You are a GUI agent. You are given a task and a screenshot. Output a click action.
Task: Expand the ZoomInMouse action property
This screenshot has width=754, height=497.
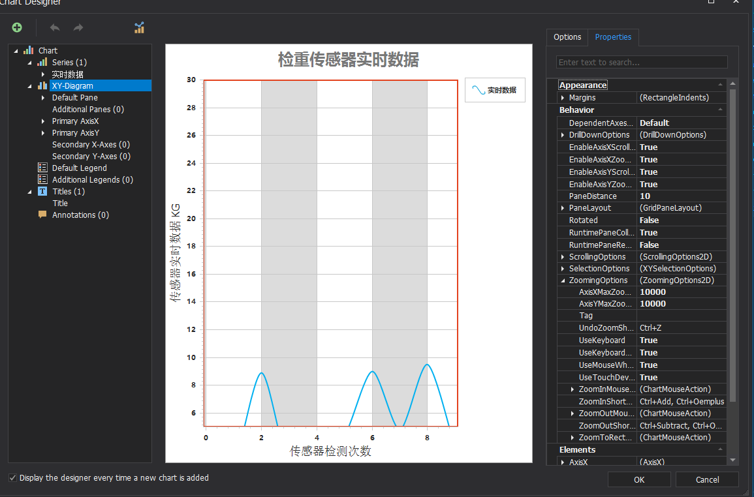573,389
